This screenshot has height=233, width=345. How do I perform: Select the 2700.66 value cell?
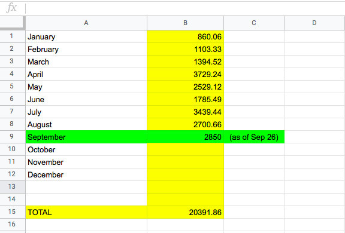[x=186, y=124]
